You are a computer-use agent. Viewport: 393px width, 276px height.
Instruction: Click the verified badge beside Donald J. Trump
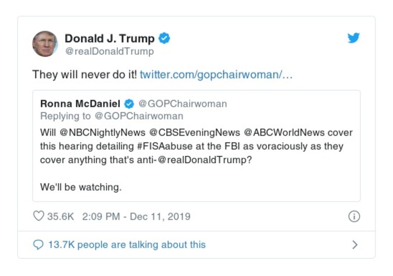point(165,38)
